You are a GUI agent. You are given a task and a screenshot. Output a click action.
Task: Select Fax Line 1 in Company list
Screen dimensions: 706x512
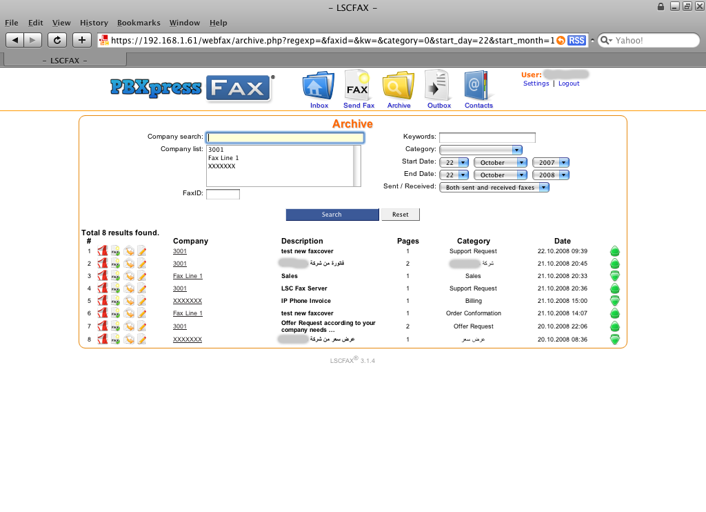223,158
